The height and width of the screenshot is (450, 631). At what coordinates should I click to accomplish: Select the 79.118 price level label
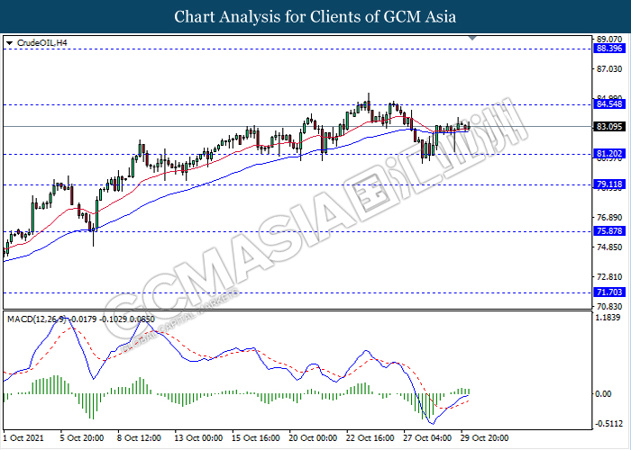click(x=609, y=184)
